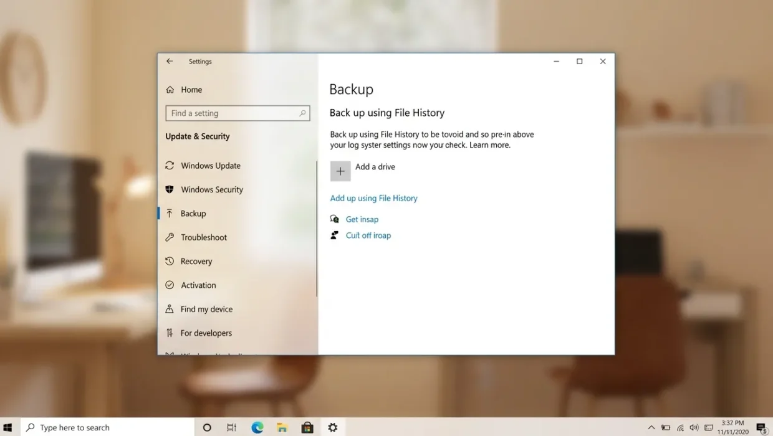This screenshot has width=773, height=436.
Task: Click the keyboard input icon in tray
Action: click(x=709, y=428)
